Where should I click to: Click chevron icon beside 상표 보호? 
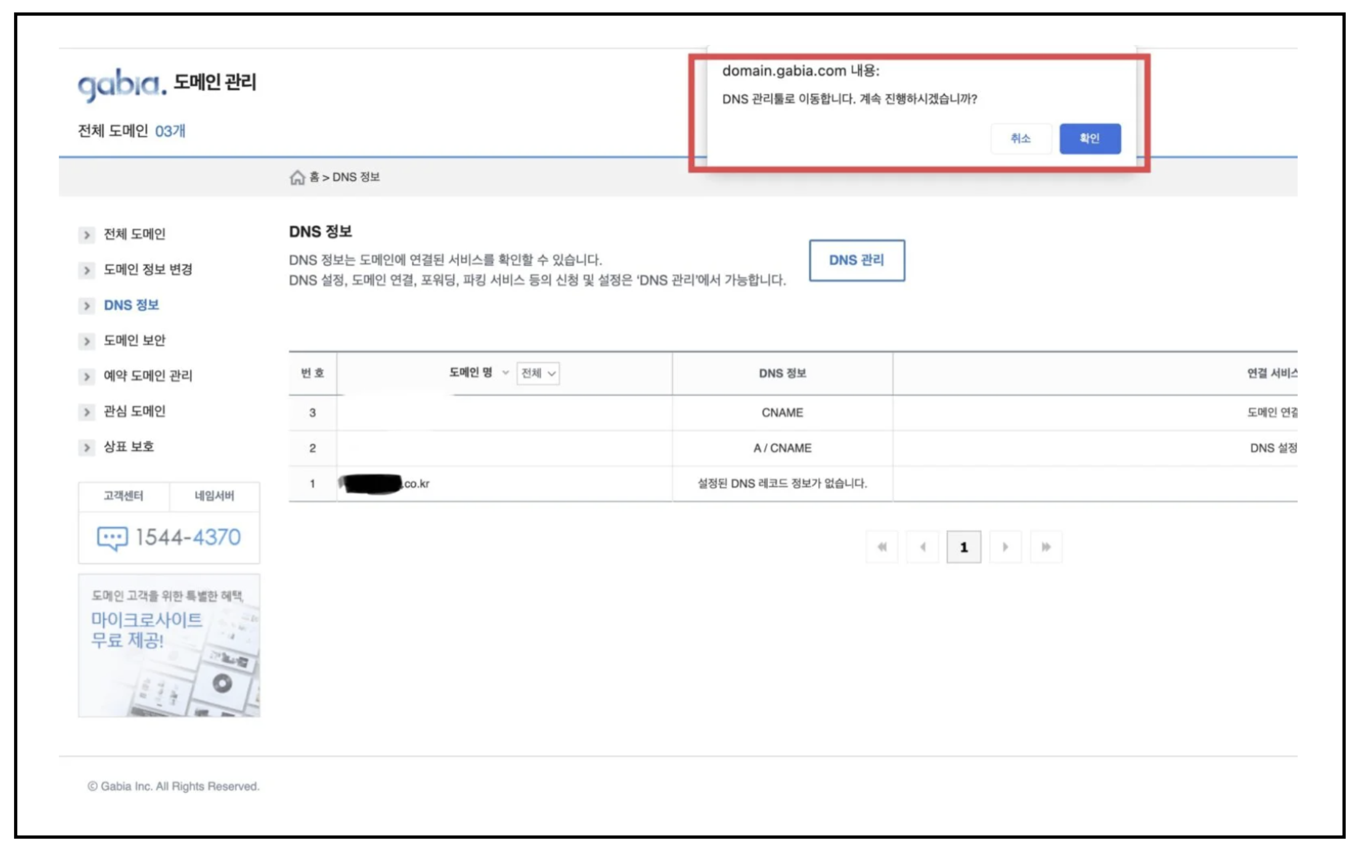(x=87, y=448)
